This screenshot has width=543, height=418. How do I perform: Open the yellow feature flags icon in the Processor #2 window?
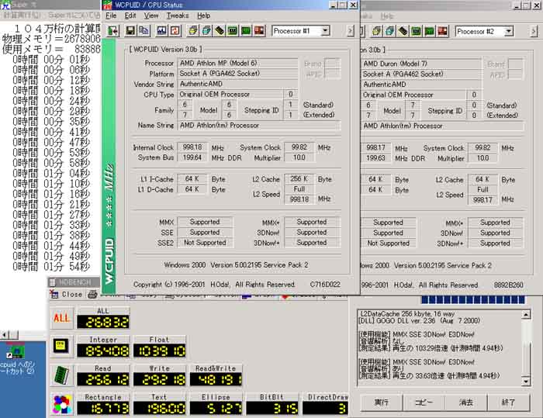(376, 31)
